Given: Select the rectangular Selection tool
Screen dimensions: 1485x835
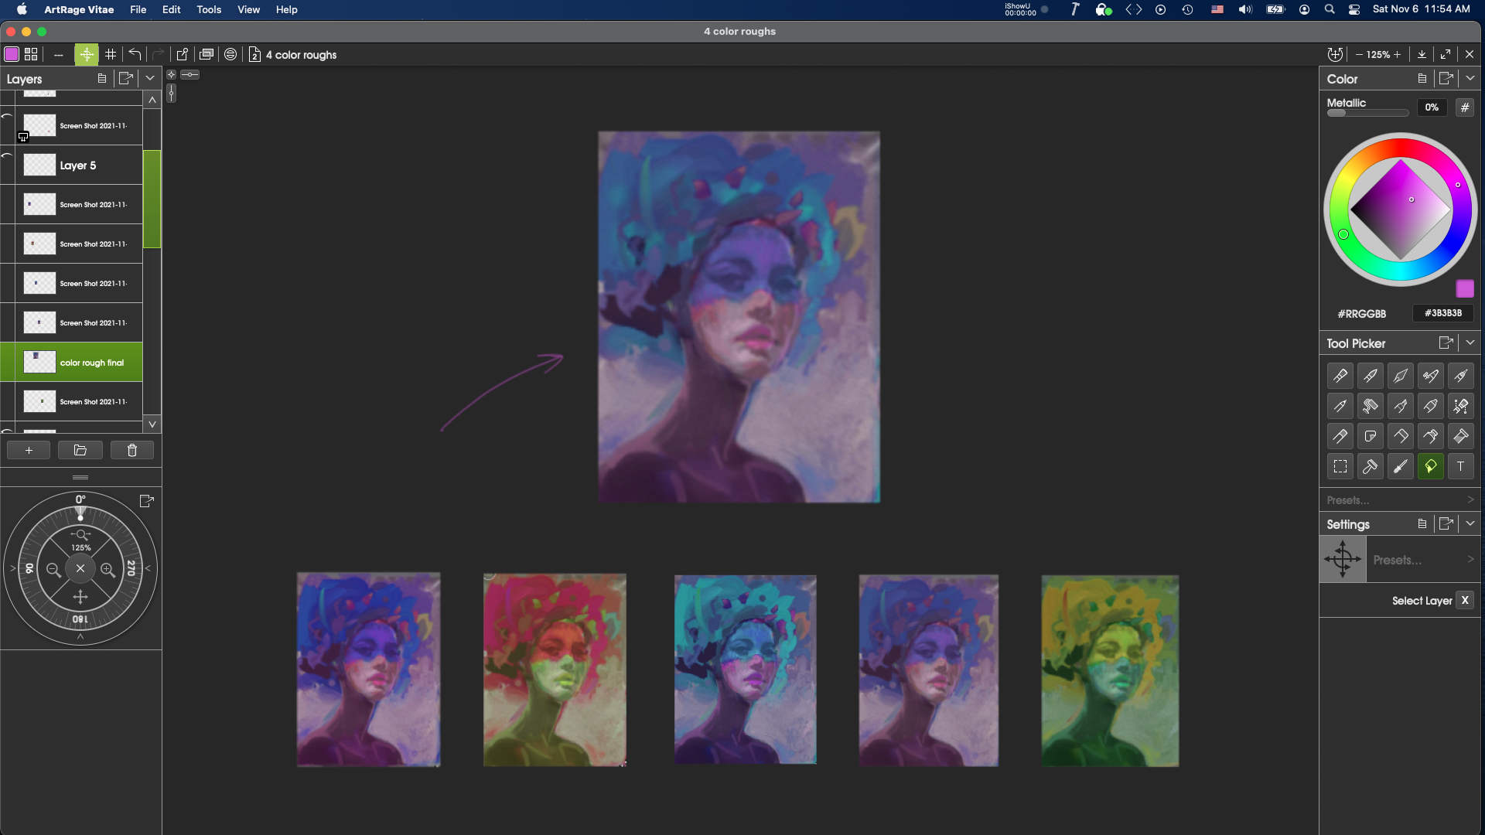Looking at the screenshot, I should click(1340, 466).
